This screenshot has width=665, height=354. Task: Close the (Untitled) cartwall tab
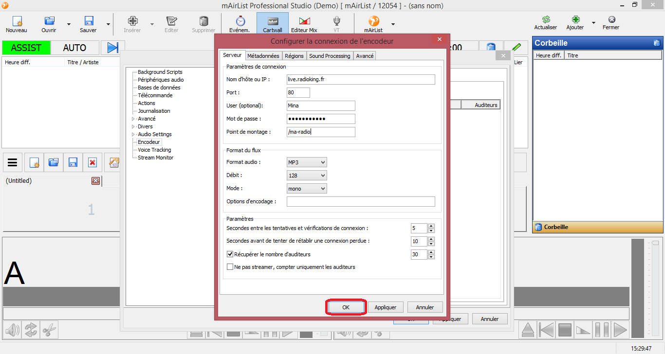[x=95, y=181]
